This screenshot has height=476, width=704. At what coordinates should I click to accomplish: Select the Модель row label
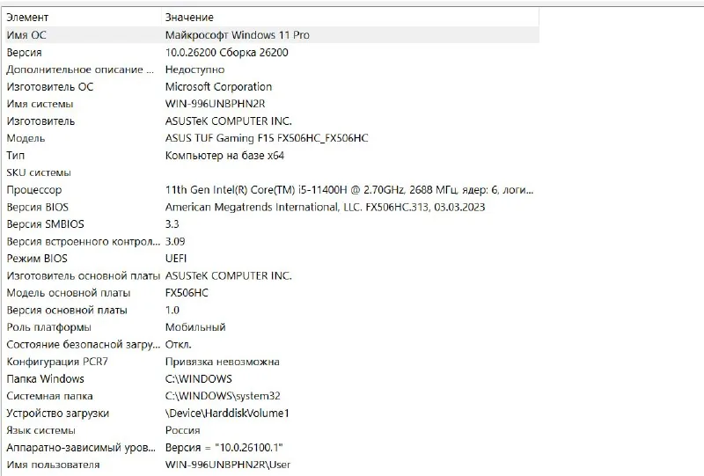(x=26, y=138)
